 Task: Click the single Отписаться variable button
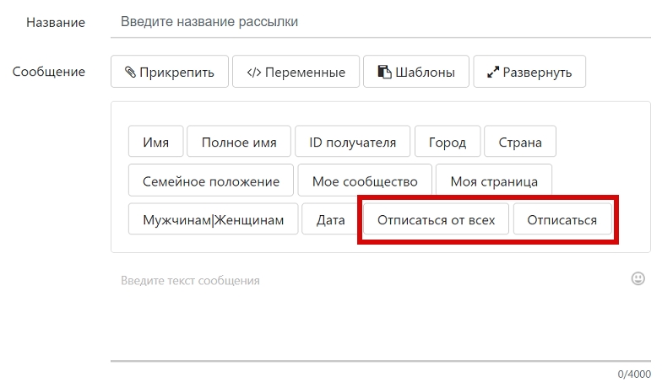click(x=562, y=220)
